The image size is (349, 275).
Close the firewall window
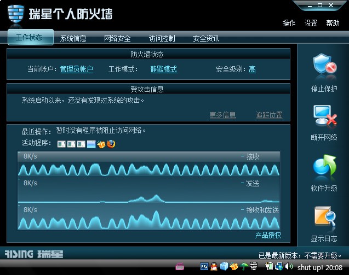coord(331,5)
